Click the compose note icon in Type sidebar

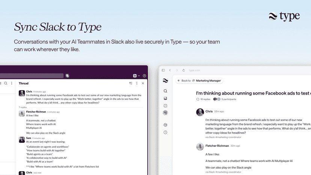[x=165, y=106]
